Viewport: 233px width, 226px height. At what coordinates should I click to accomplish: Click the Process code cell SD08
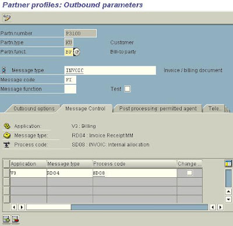click(135, 173)
